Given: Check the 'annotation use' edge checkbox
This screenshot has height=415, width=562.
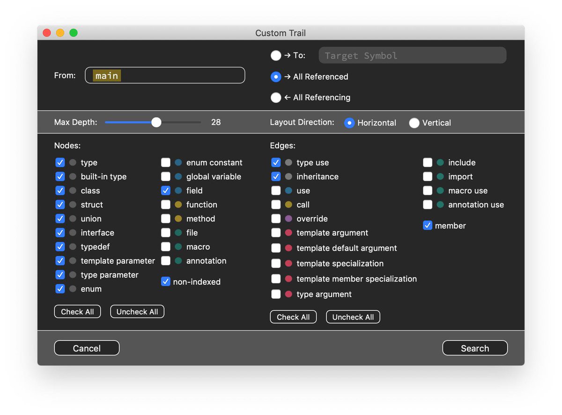Looking at the screenshot, I should click(428, 205).
